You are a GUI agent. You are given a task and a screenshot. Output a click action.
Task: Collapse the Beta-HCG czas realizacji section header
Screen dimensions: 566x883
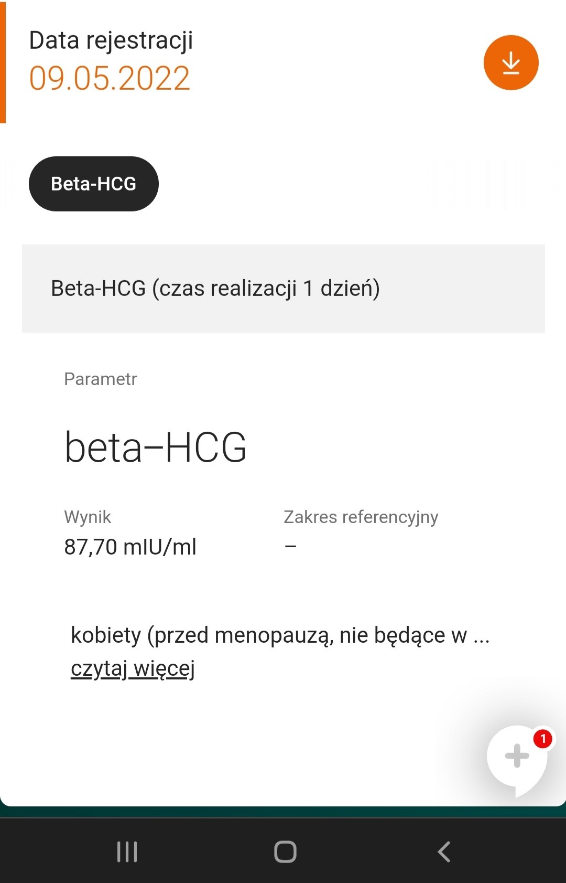283,288
